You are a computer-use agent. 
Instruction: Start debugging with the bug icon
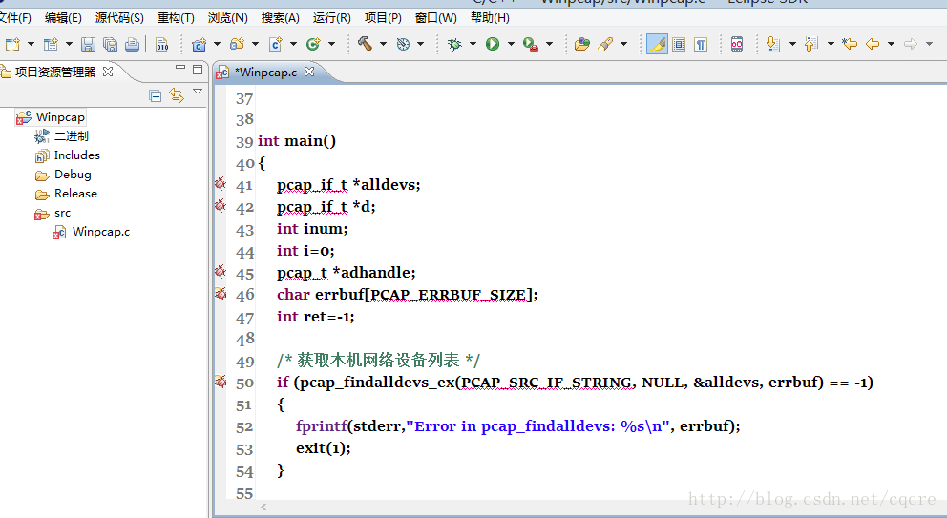[454, 44]
